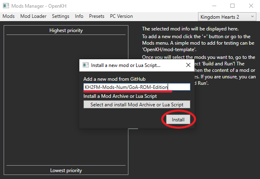The height and width of the screenshot is (179, 260).
Task: Click the Mods Manager app icon
Action: click(x=6, y=6)
